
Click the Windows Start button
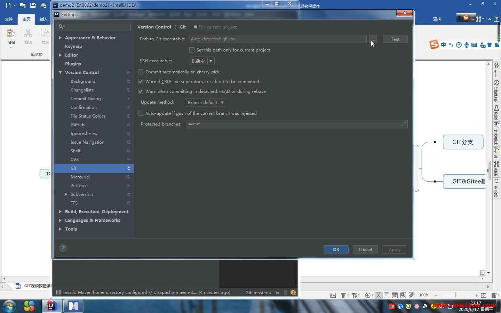tap(9, 306)
